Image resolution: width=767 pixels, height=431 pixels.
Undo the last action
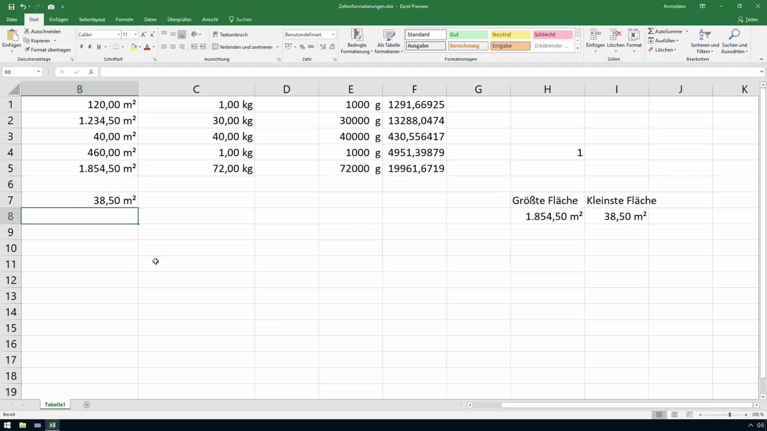coord(23,7)
